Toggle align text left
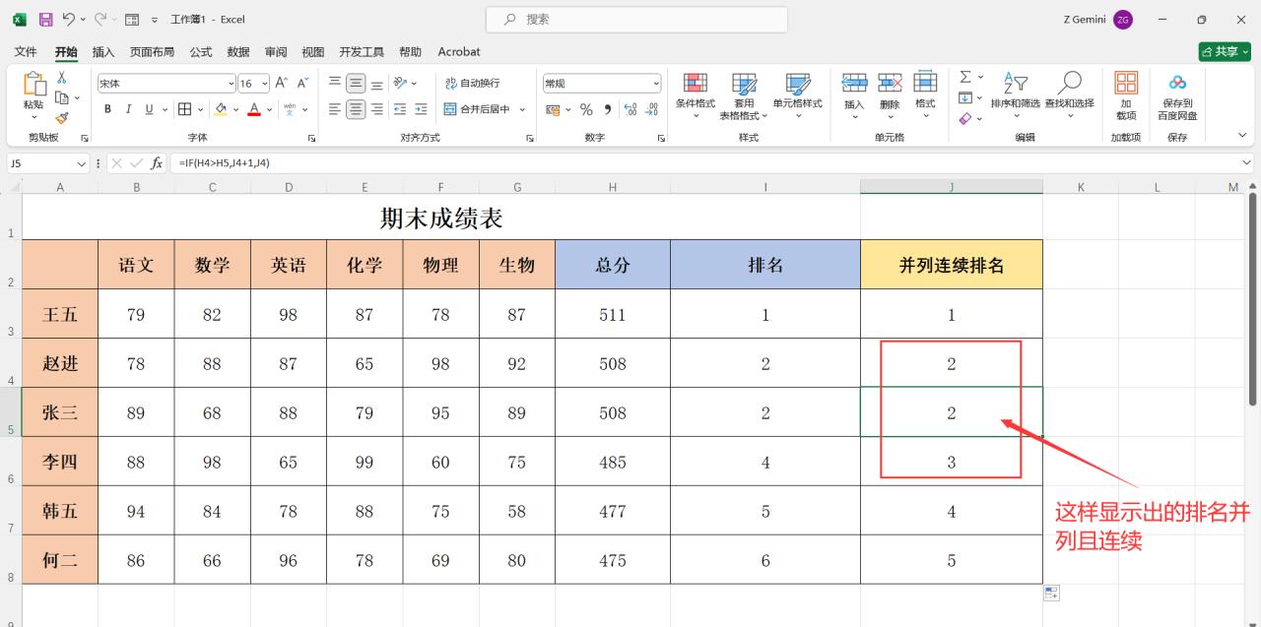This screenshot has height=627, width=1261. 335,109
